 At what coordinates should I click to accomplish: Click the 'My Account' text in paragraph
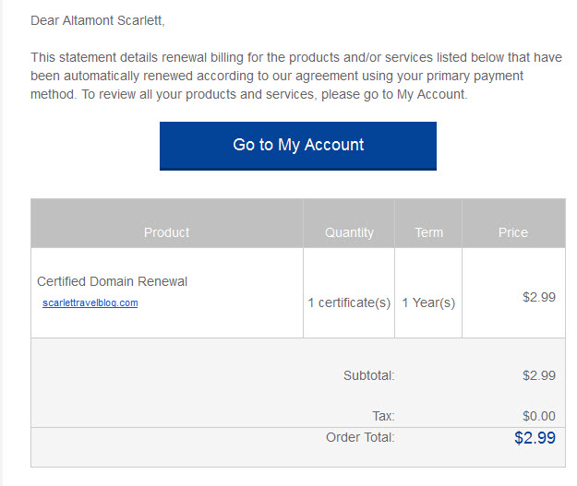click(430, 94)
